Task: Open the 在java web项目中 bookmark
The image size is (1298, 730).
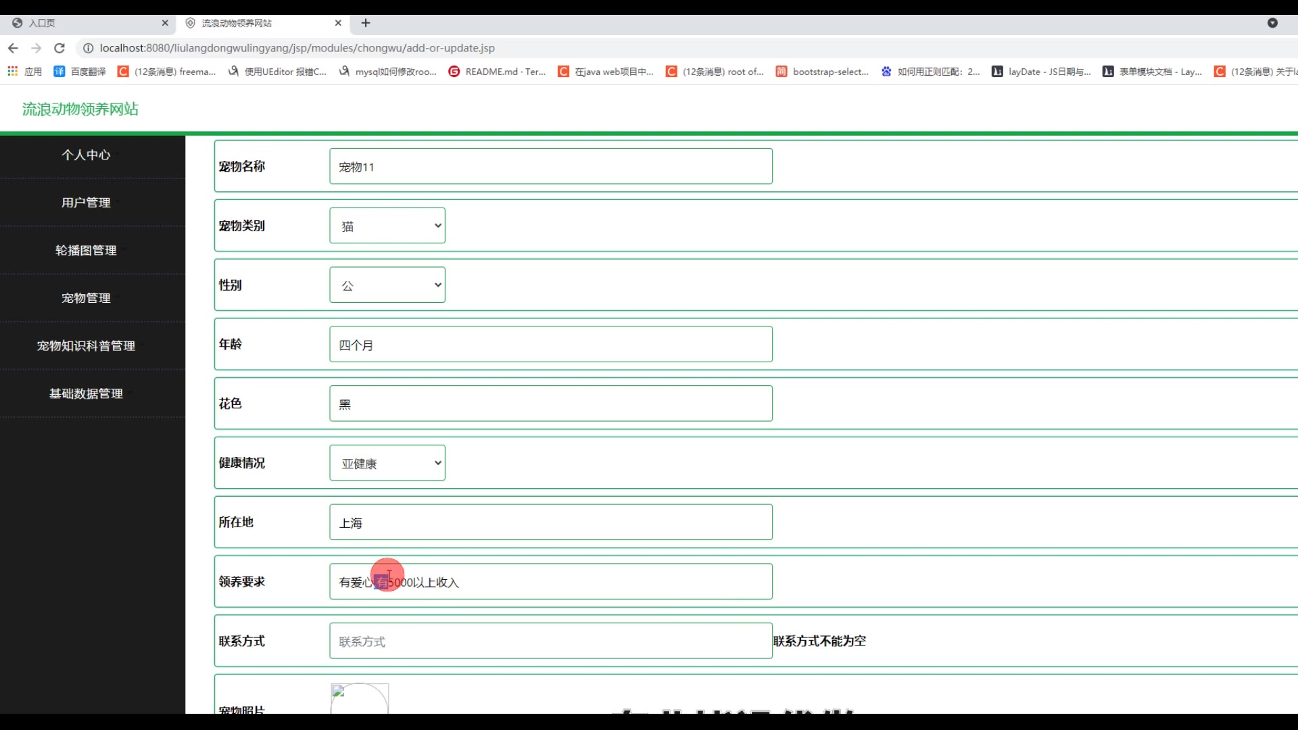Action: point(606,72)
